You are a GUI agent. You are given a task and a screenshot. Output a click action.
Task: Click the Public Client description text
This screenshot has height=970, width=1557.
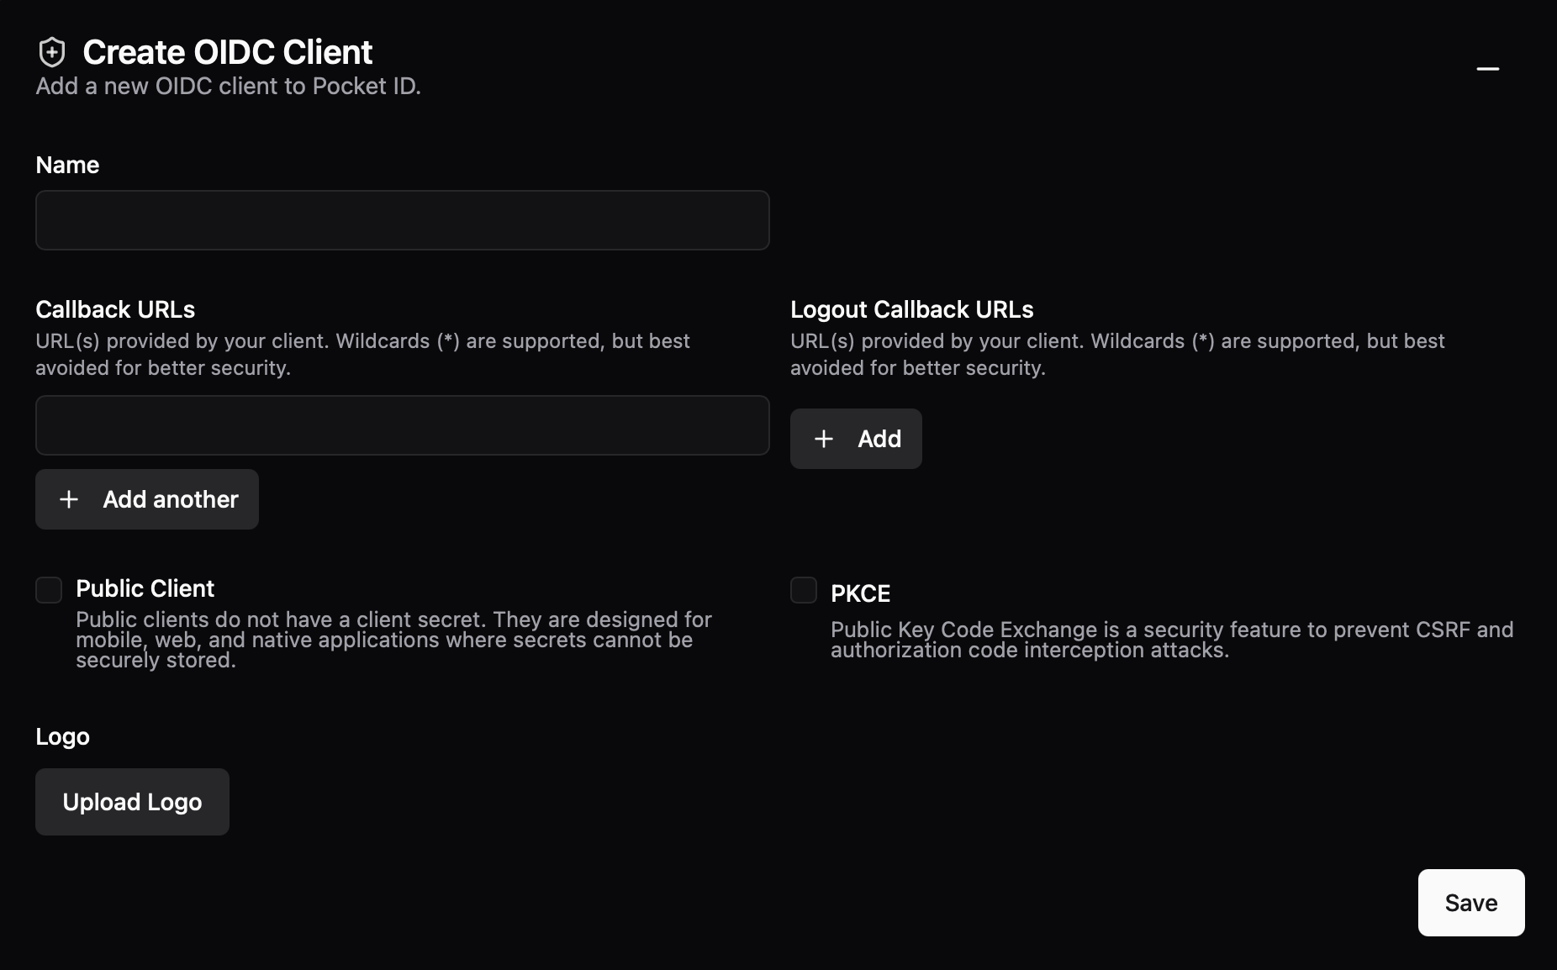tap(393, 640)
